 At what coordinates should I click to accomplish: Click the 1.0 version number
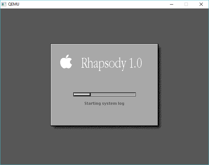coord(135,63)
